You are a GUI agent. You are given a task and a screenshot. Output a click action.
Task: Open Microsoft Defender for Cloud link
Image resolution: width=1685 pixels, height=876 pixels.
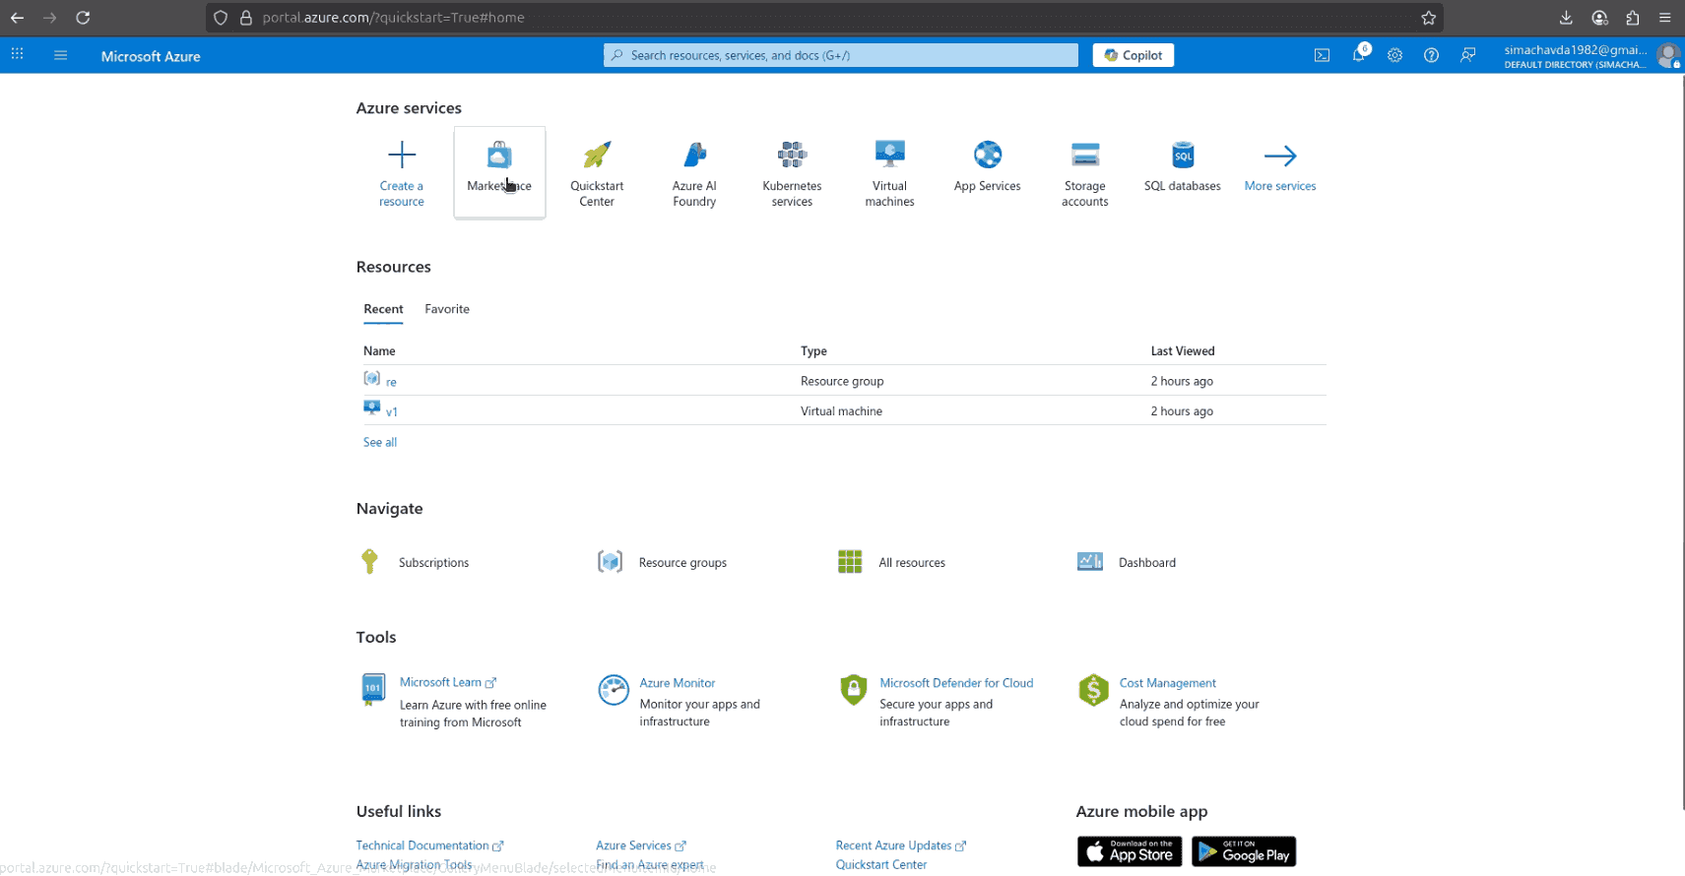(956, 683)
